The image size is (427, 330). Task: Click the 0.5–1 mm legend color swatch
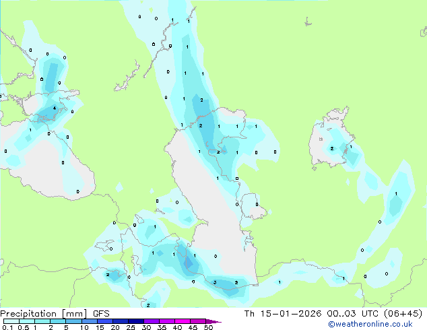27,321
